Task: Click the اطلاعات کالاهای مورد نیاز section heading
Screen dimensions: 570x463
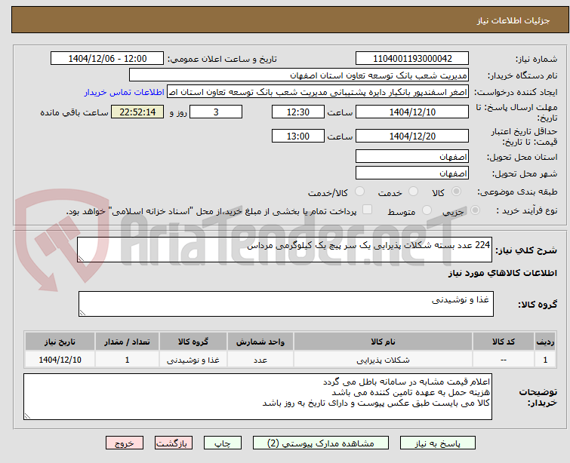Action: (502, 273)
